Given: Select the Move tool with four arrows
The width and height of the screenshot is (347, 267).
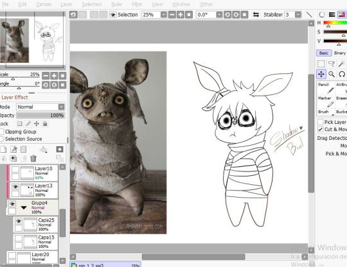Looking at the screenshot, I should coord(321,74).
